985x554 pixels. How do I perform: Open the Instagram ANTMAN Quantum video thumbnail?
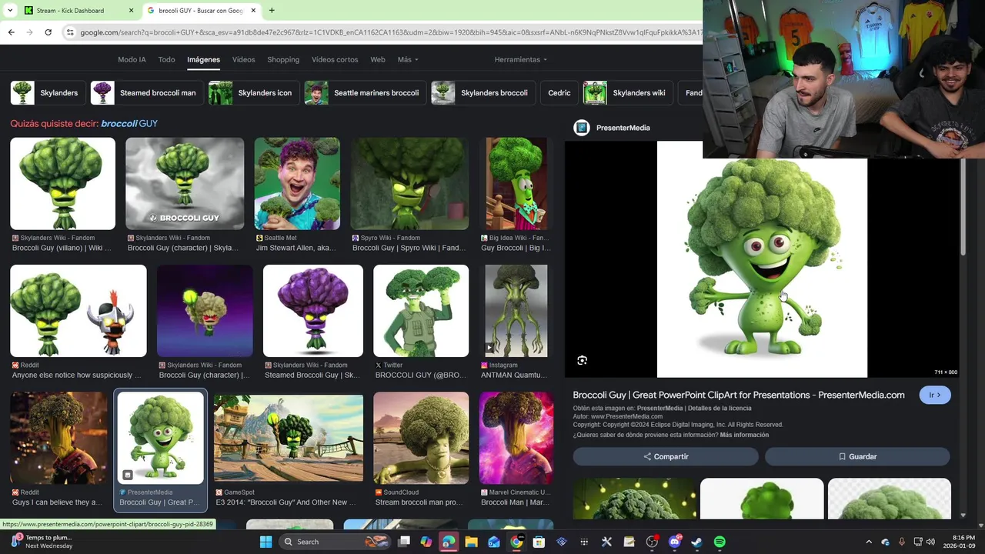516,311
